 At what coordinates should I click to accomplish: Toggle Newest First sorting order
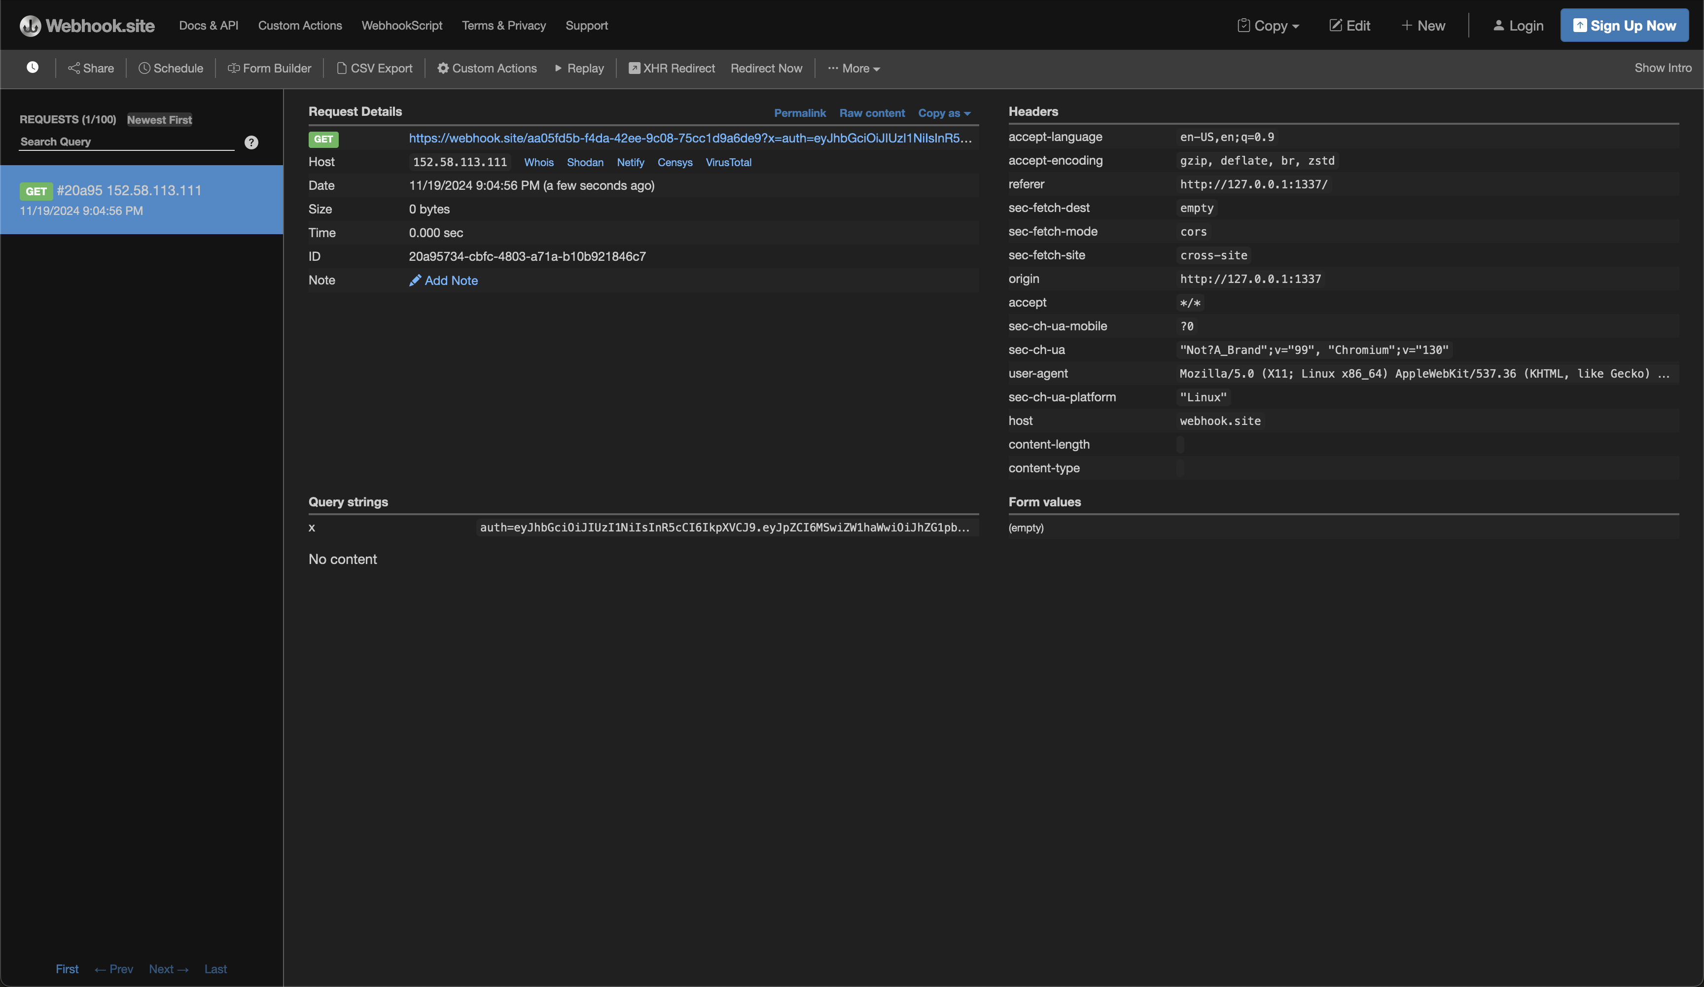coord(159,120)
